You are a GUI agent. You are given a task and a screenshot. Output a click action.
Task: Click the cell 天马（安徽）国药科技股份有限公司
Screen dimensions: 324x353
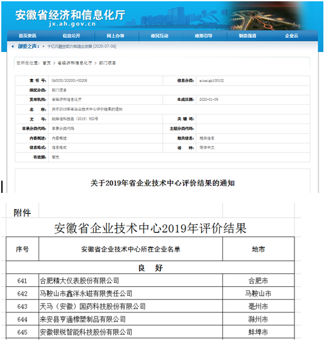tap(130, 307)
